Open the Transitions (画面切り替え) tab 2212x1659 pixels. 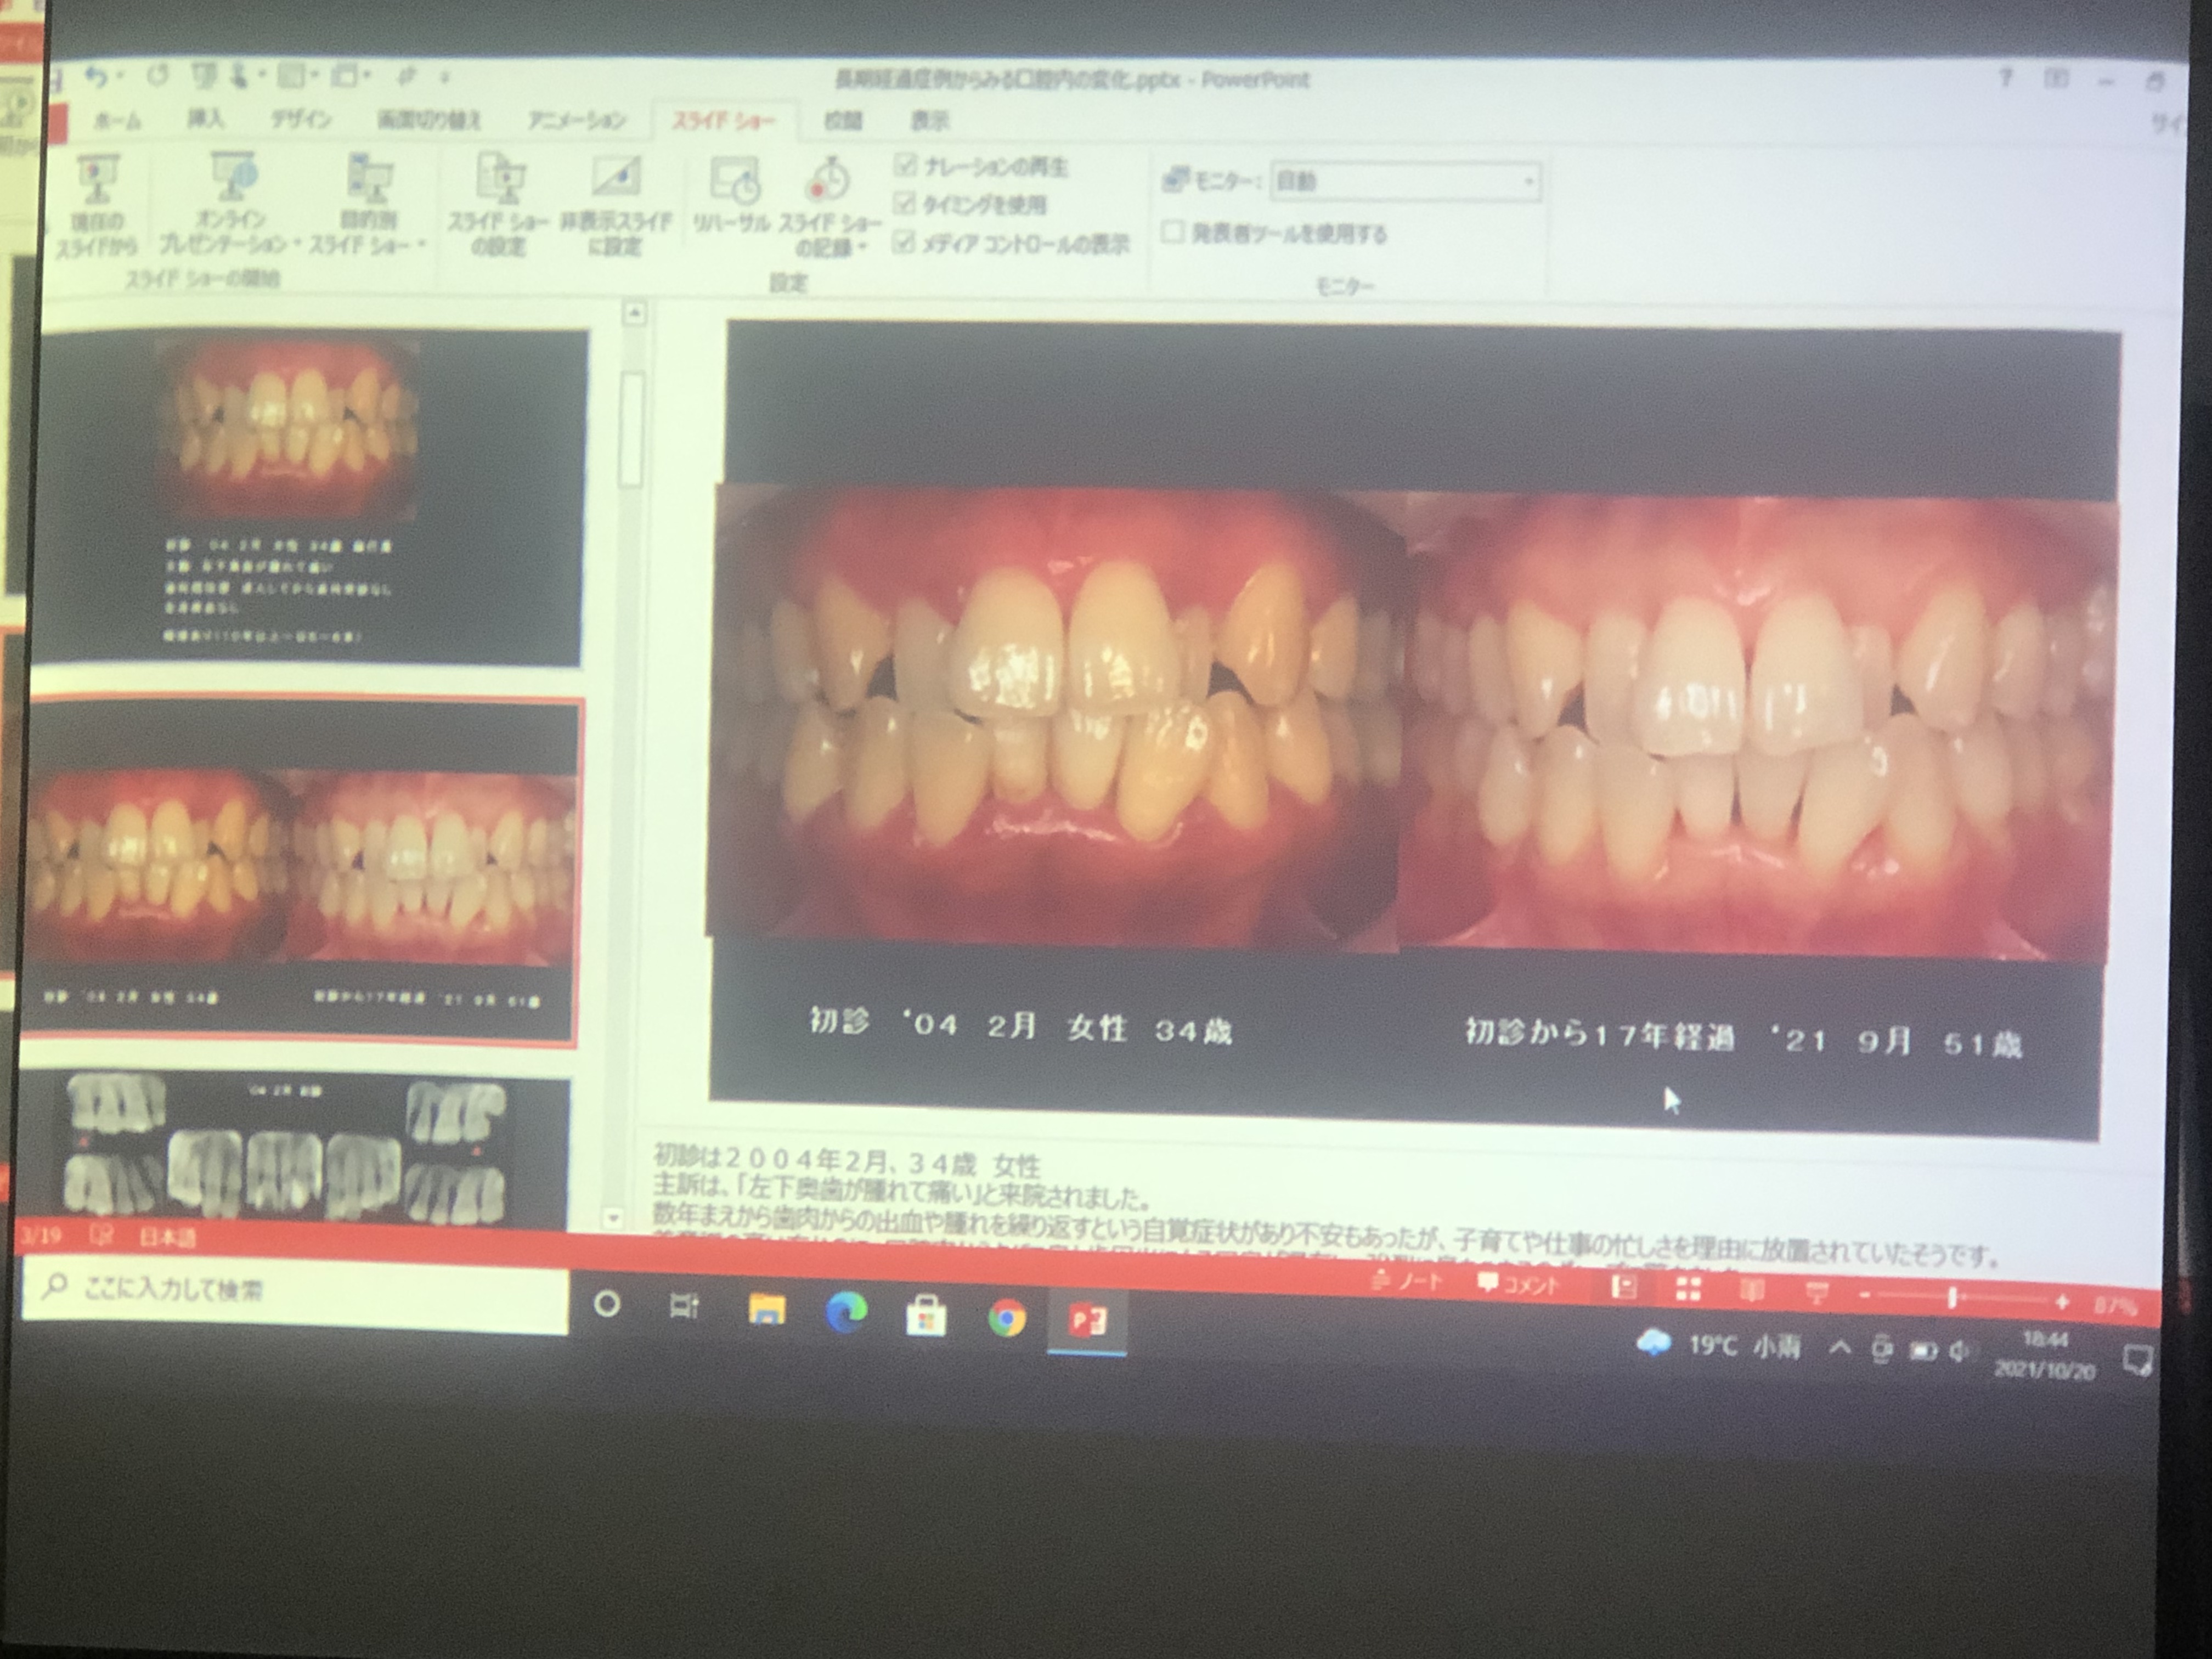[x=428, y=120]
